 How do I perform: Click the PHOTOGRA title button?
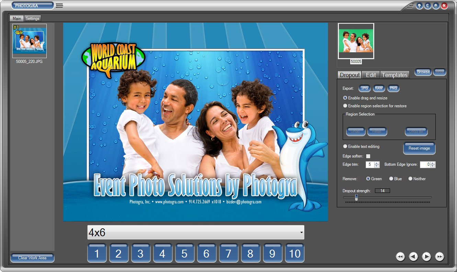(x=33, y=6)
